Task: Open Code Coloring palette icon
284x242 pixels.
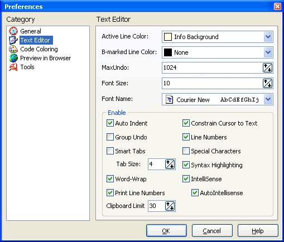Action: tap(13, 49)
